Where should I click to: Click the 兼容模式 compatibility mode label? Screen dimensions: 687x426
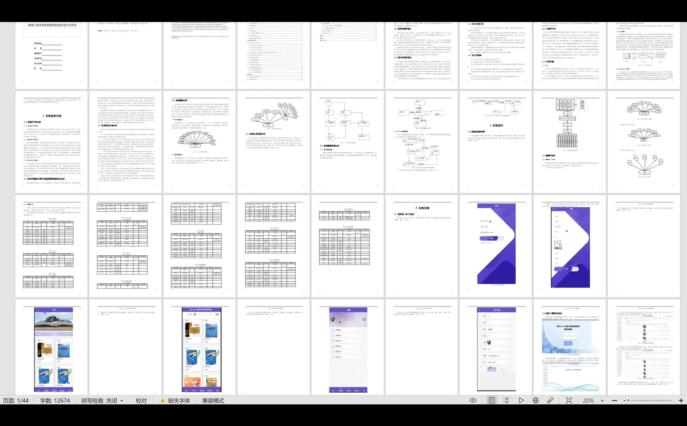213,401
